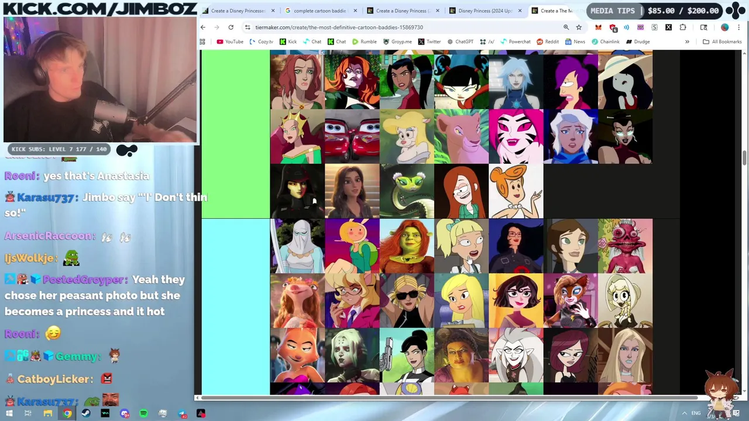Switch to 'Disney Princess (2024 Upd' tab
This screenshot has height=421, width=749.
485,11
